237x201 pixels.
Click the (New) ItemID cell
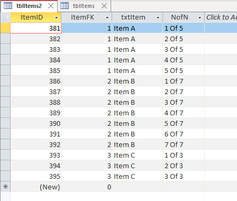[36, 187]
